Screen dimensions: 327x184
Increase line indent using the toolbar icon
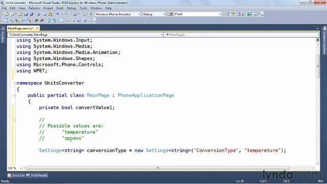42,20
